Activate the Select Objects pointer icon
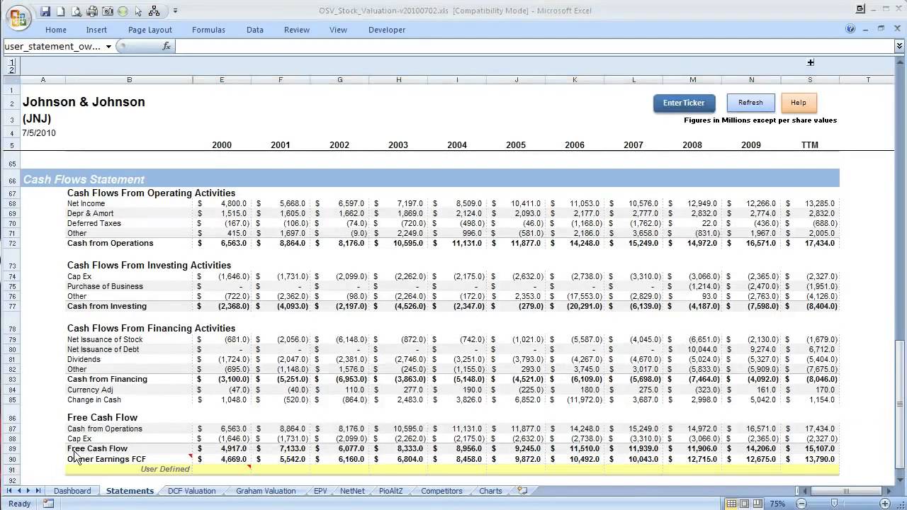907x510 pixels. coord(138,11)
